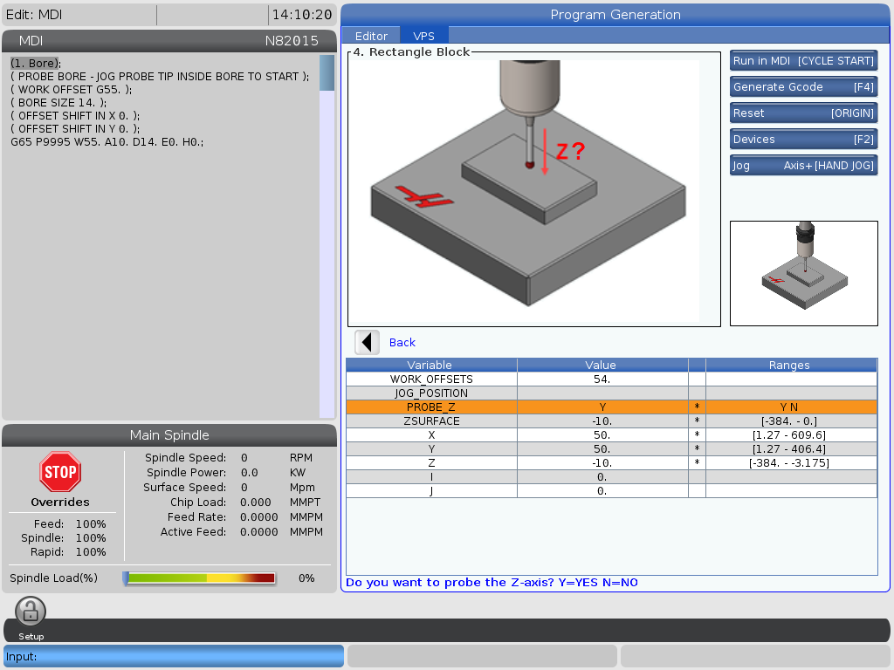Switch to the VPS tab

coord(423,36)
